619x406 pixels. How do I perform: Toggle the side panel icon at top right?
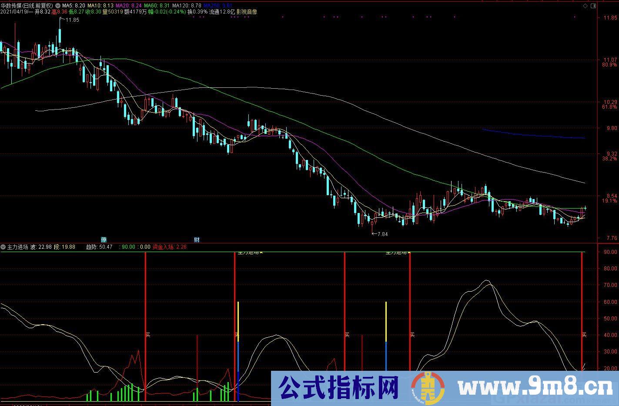[x=594, y=6]
